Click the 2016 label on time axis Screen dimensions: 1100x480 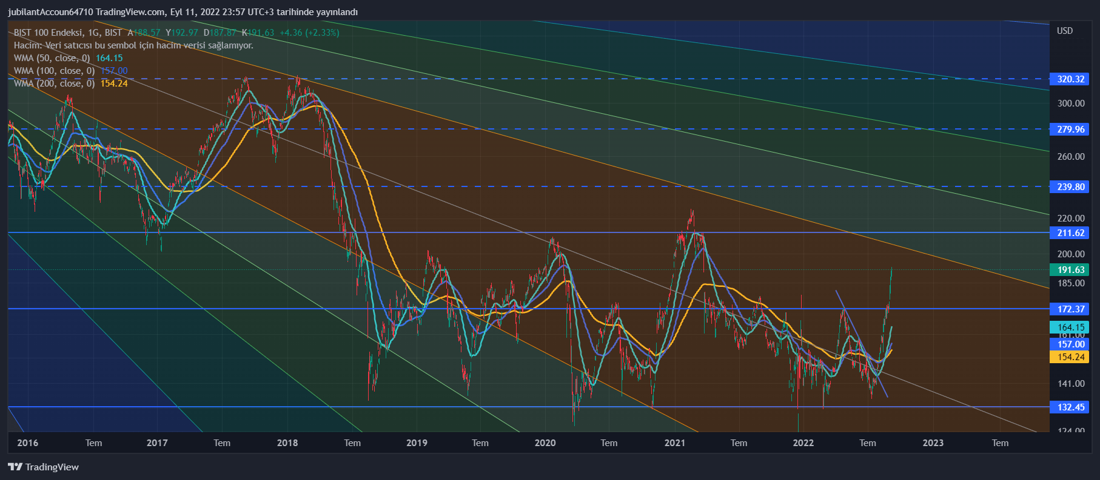28,443
